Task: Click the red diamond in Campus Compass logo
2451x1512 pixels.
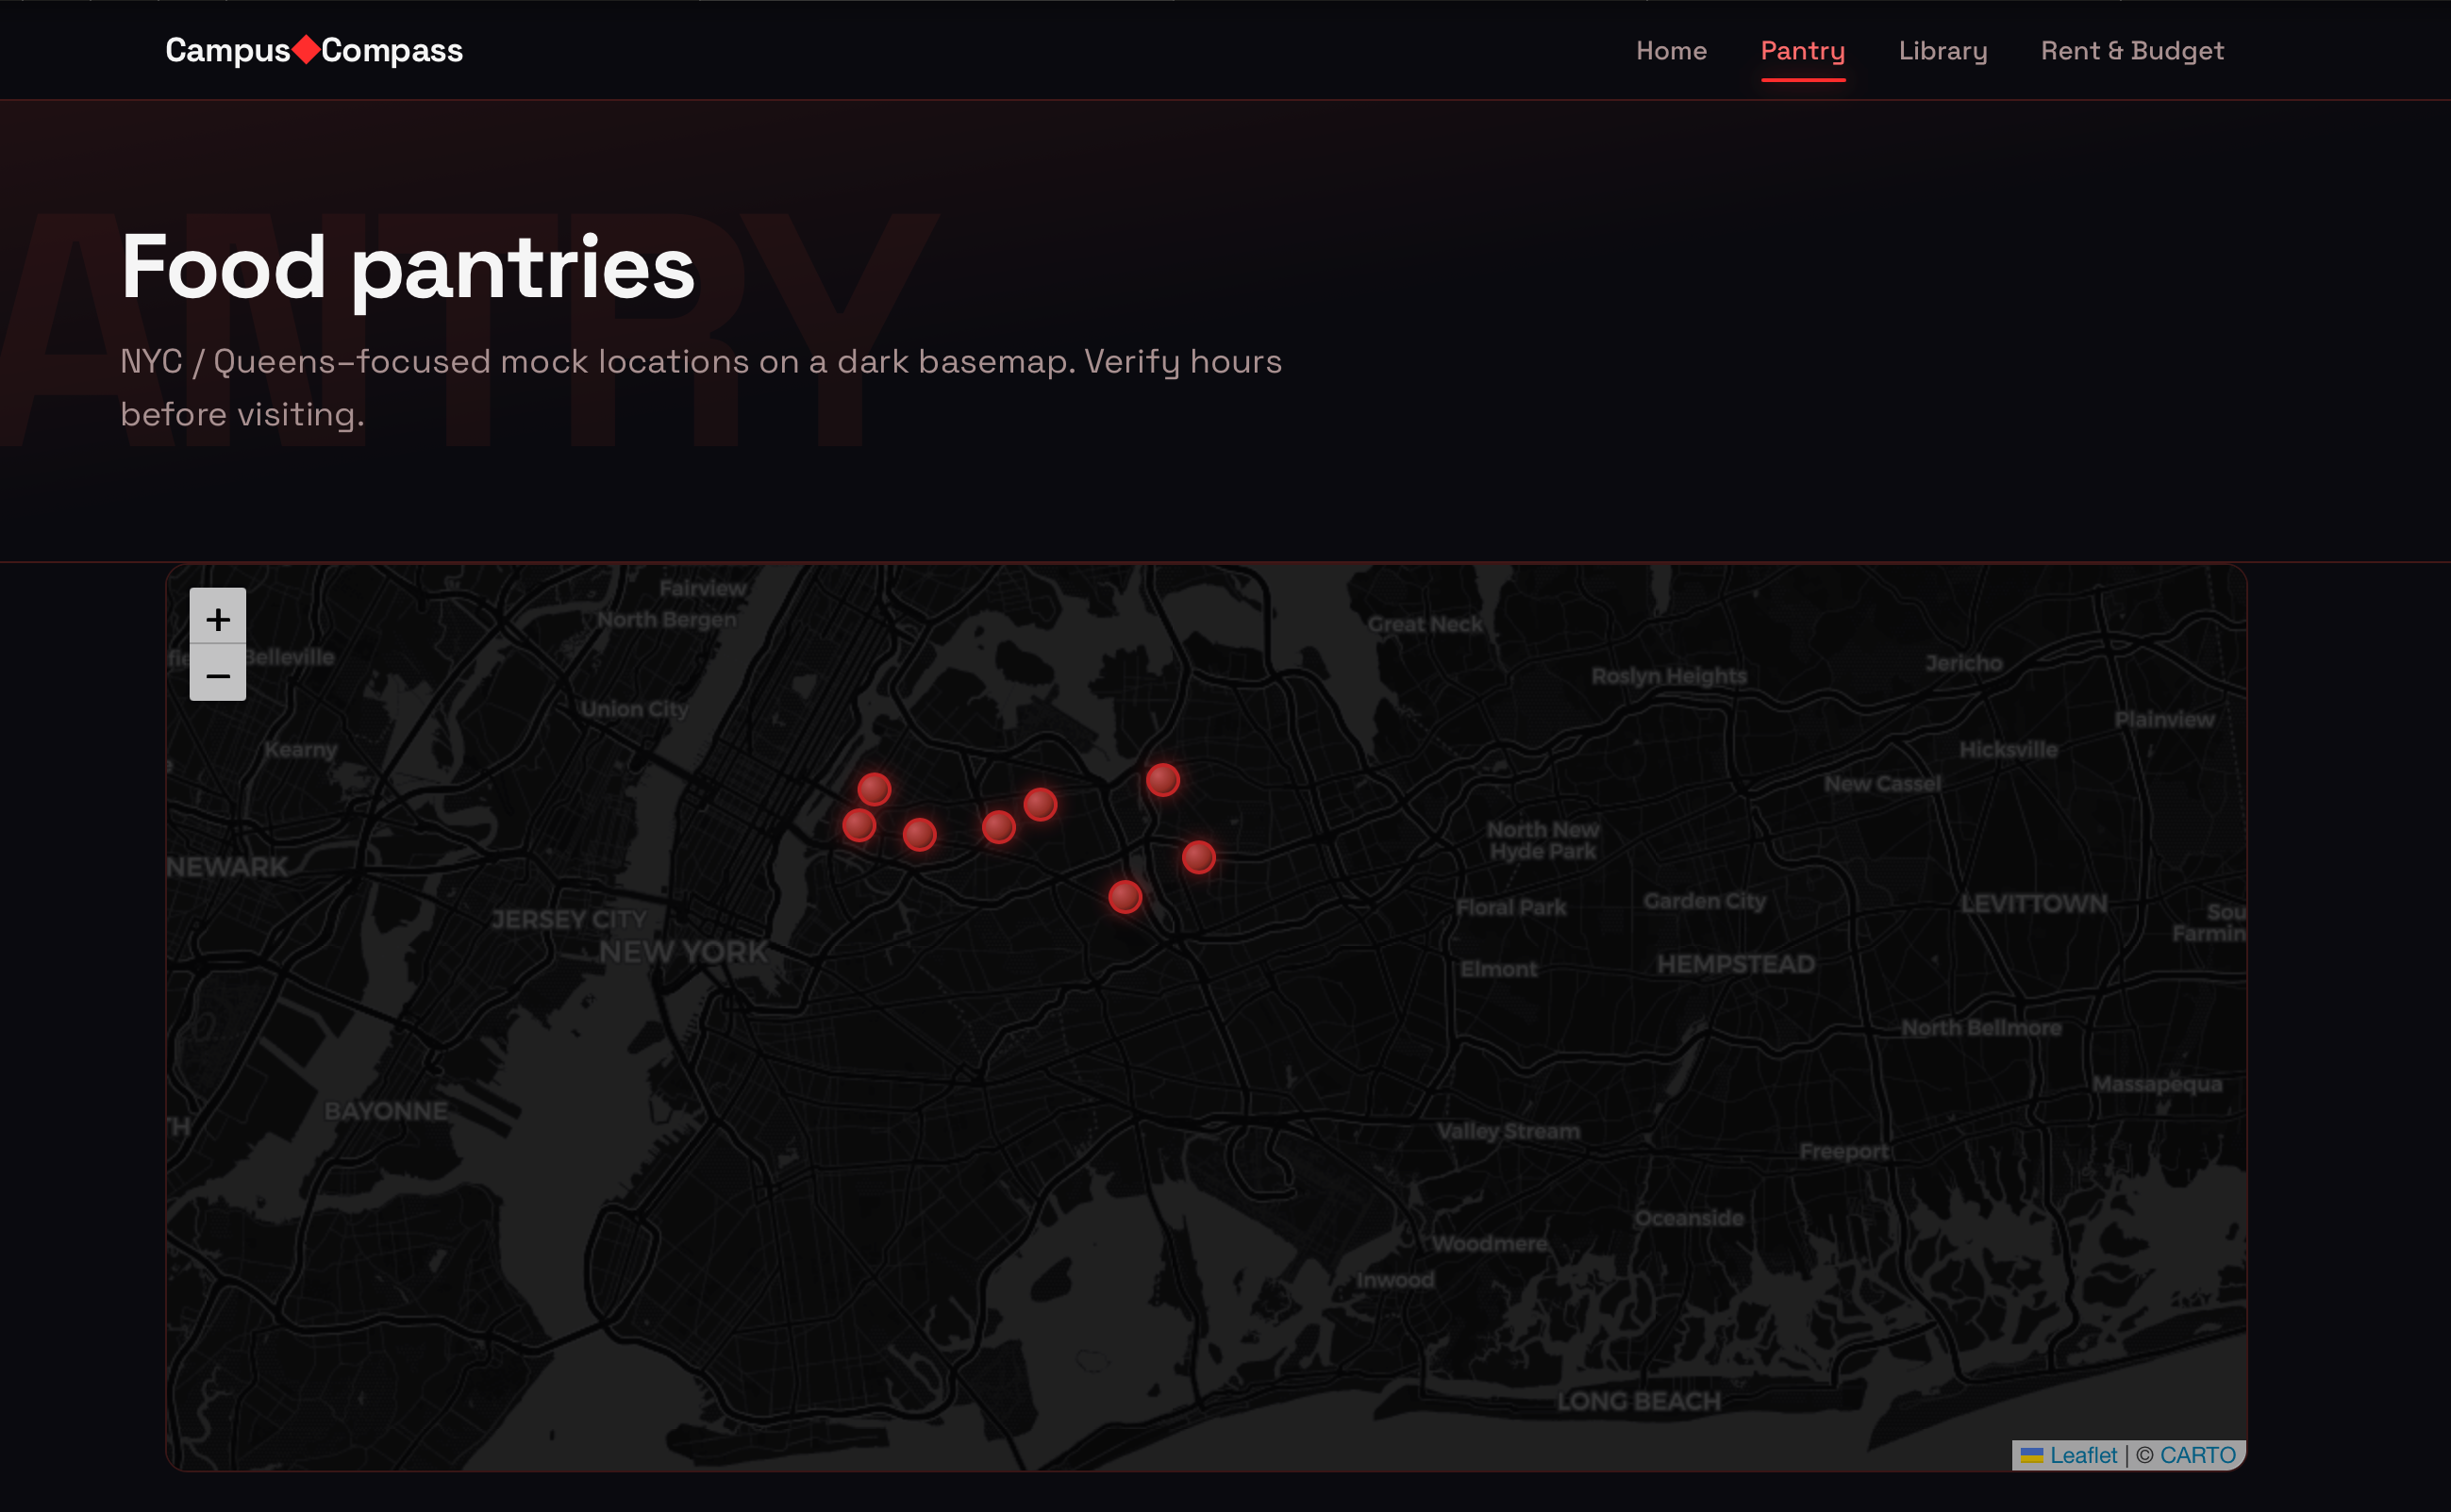Action: pos(306,50)
